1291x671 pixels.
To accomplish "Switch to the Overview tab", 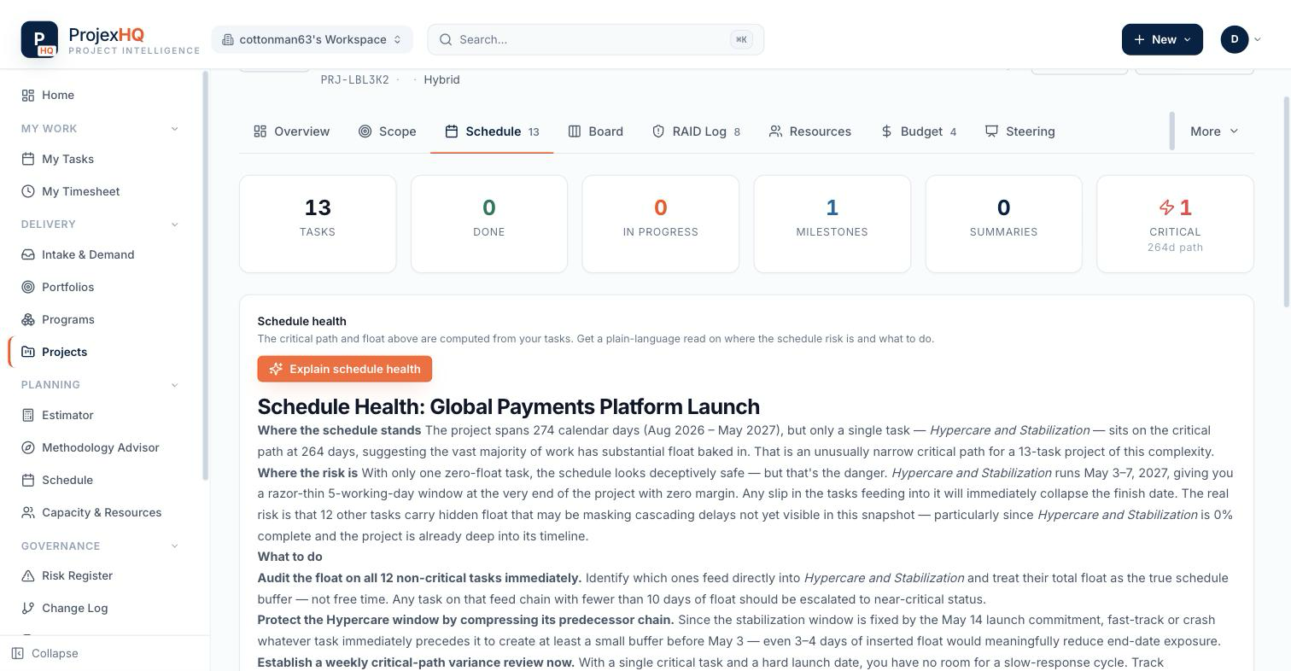I will pyautogui.click(x=292, y=131).
